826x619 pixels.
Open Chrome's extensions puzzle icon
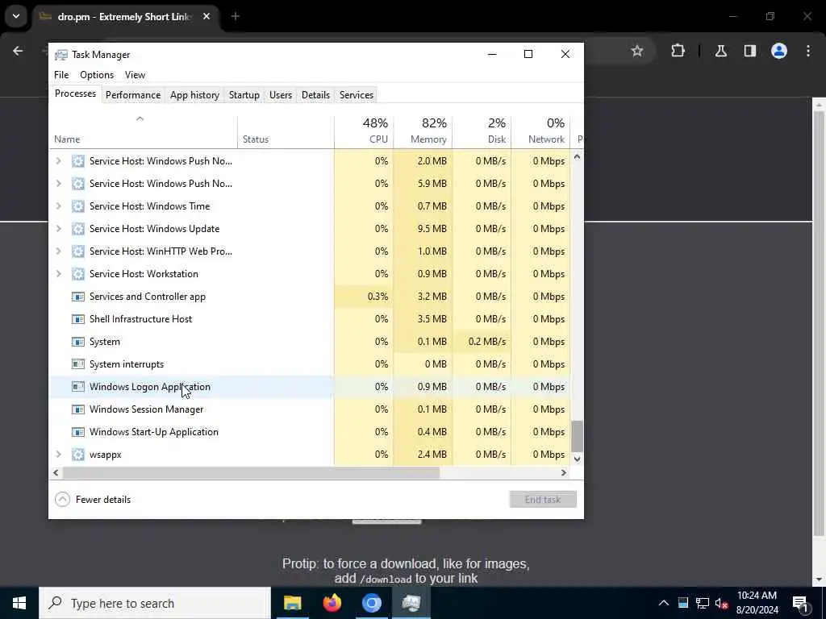(678, 51)
